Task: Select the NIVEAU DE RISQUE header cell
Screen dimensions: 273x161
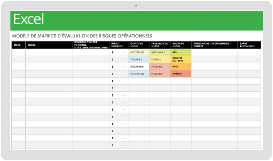Action: point(181,45)
